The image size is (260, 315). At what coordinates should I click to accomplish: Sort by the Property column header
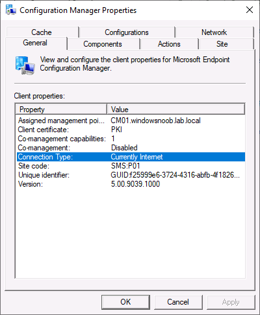[61, 110]
